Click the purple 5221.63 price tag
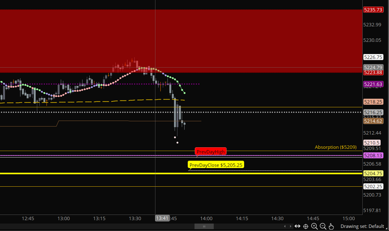The width and height of the screenshot is (389, 231). (373, 84)
